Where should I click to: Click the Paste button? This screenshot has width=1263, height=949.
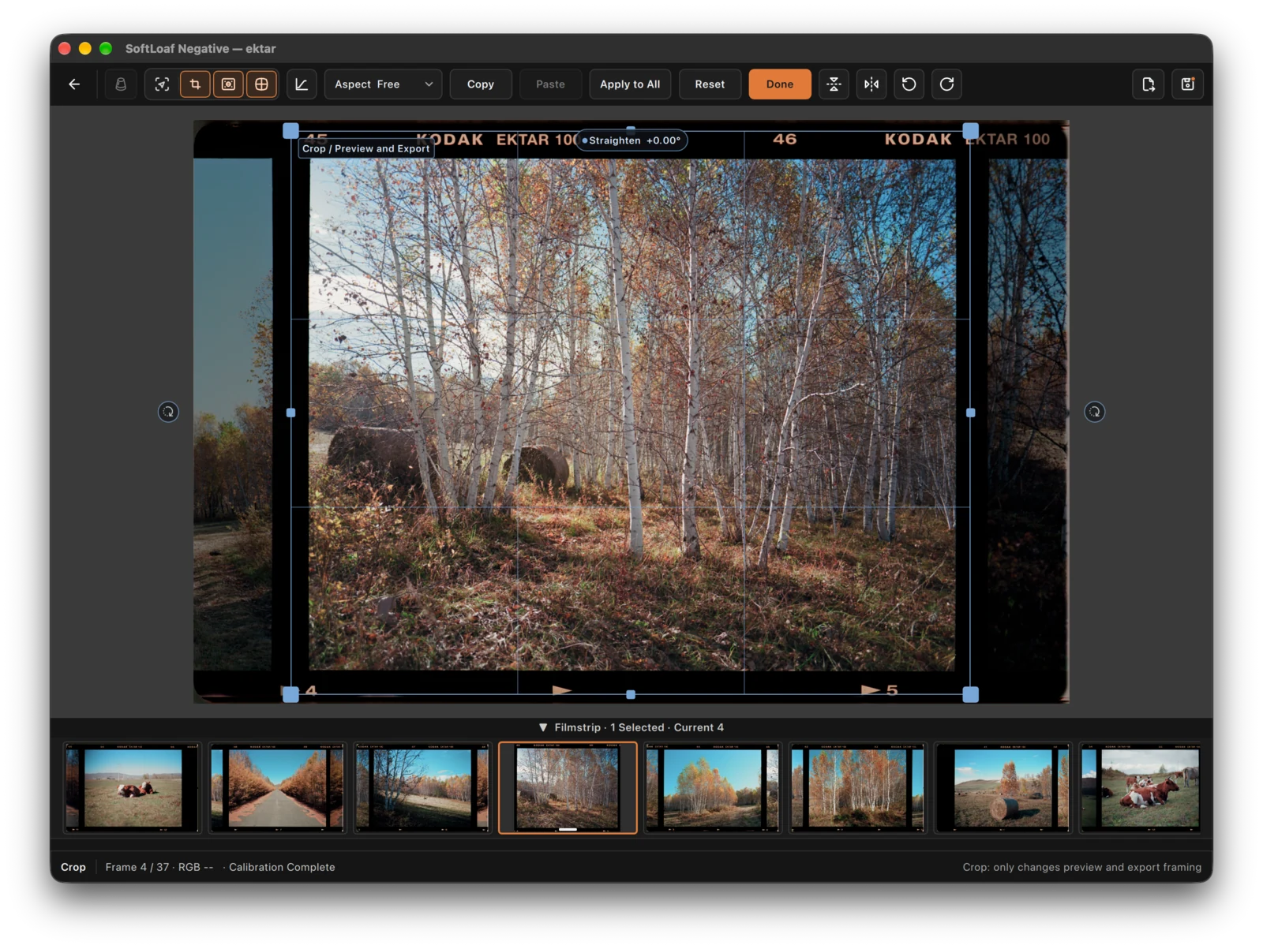click(550, 84)
